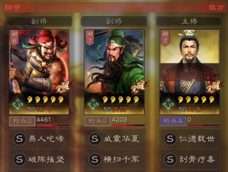The height and width of the screenshot is (172, 228).
Task: Tap the 觉醒 awakening stamp on Zhang Fei
Action: (63, 87)
